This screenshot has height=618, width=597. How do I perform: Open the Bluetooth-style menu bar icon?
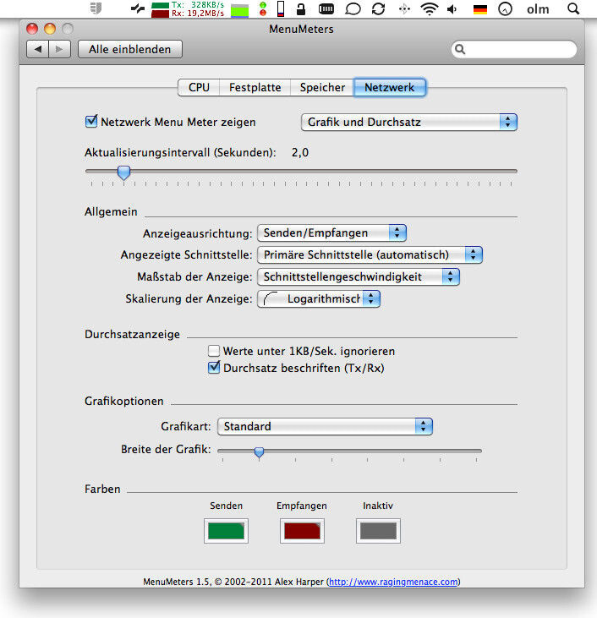point(404,8)
